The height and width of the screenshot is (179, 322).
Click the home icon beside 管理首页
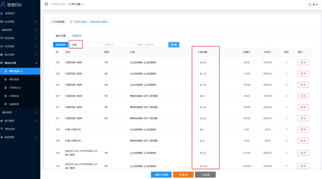2,13
